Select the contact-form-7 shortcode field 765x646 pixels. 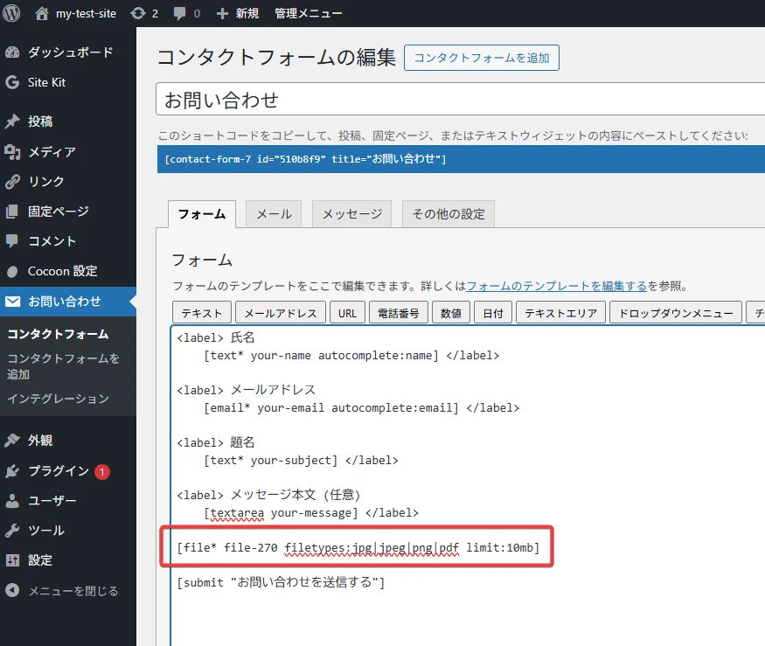(461, 159)
